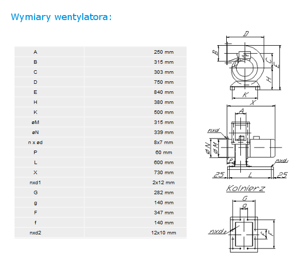Select the row label "E" in the table
This screenshot has height=261, width=301.
[x=35, y=92]
